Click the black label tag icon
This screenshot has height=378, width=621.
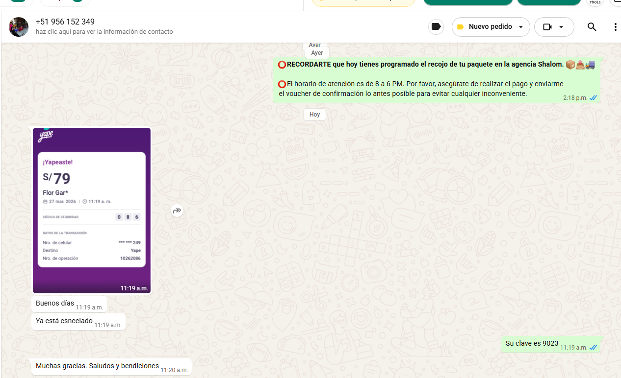point(436,27)
